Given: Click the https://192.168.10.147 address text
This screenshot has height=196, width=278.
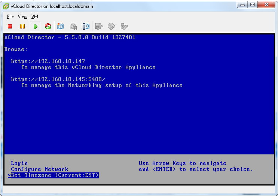Looking at the screenshot, I should coord(48,61).
